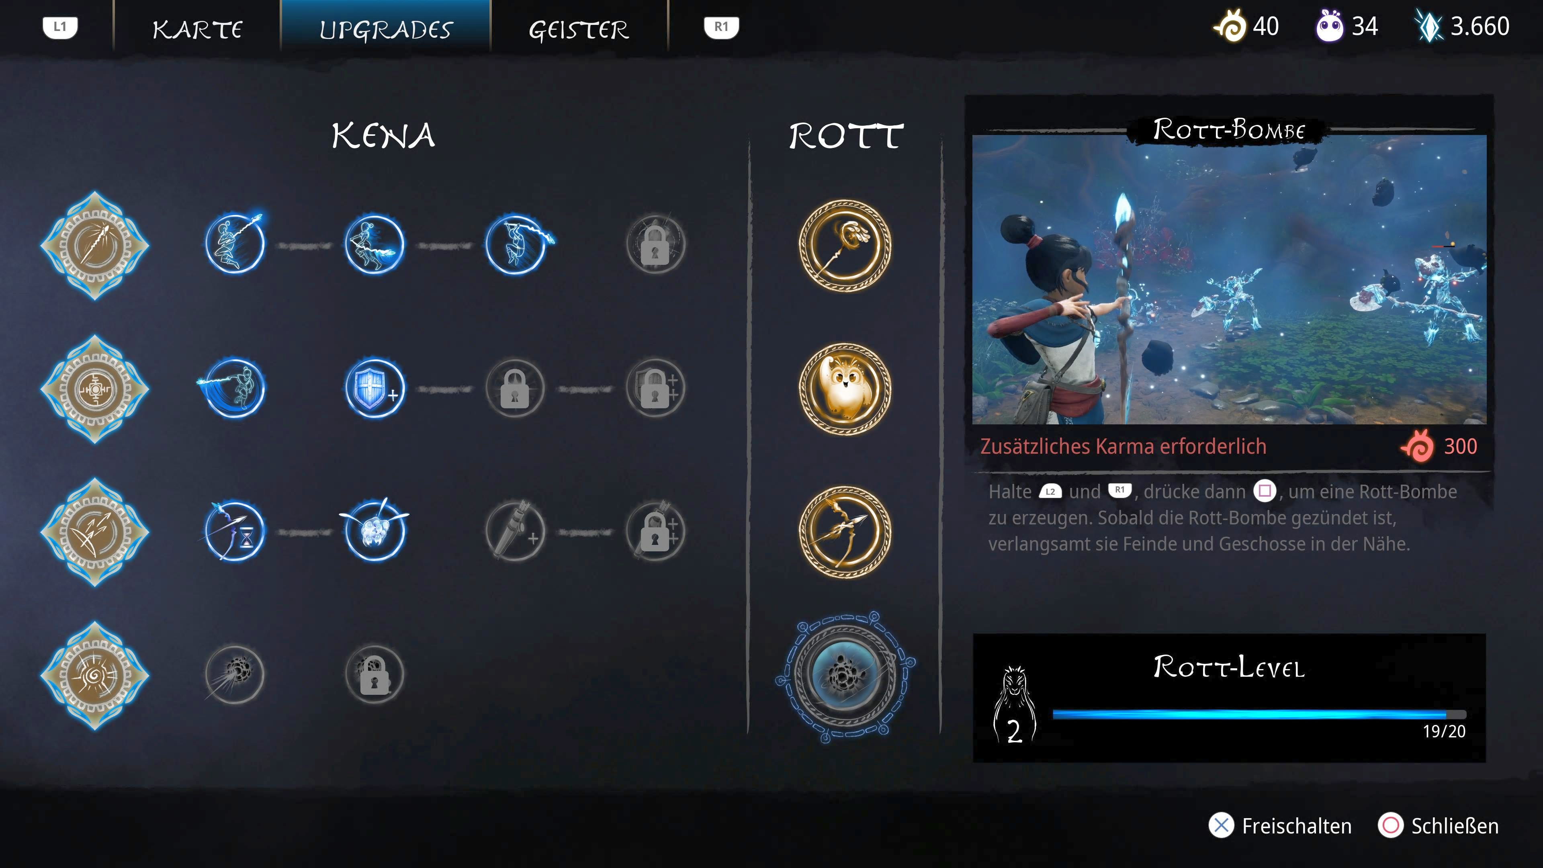Click the R1 shoulder button indicator
Screen dimensions: 1543x868
tap(721, 27)
